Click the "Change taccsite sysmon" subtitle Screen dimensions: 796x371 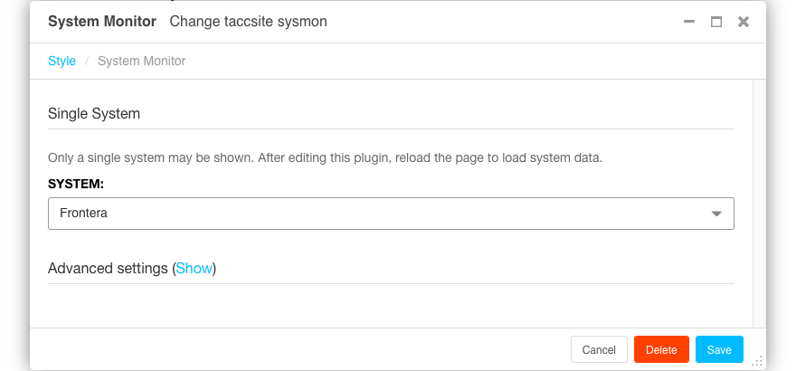248,22
